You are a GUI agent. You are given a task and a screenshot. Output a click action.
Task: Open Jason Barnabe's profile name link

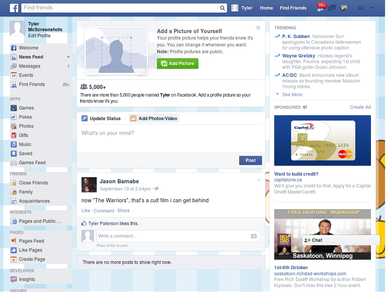[x=119, y=181]
